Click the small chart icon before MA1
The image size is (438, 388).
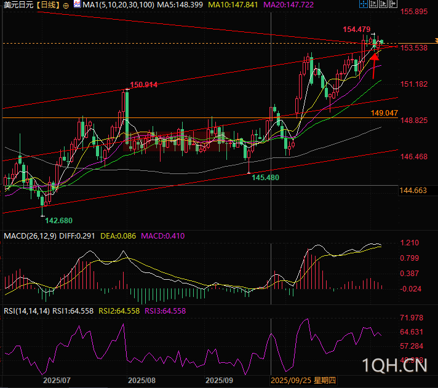[76, 4]
